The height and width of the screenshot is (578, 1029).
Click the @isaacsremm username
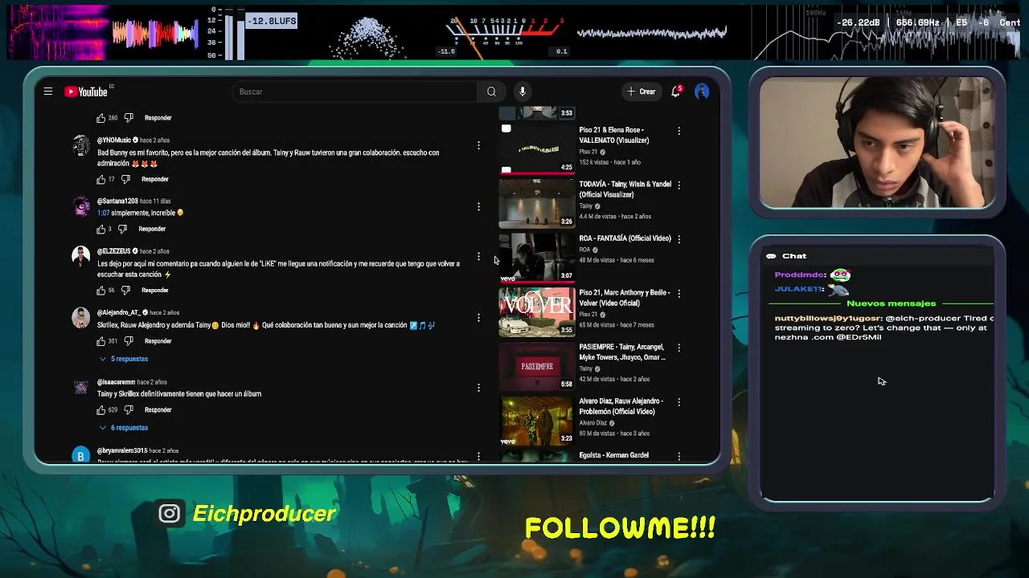[x=116, y=382]
